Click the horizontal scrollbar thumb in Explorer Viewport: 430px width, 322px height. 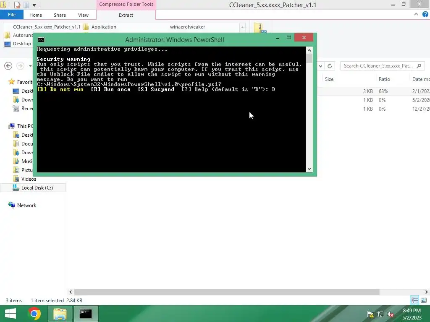(x=226, y=292)
